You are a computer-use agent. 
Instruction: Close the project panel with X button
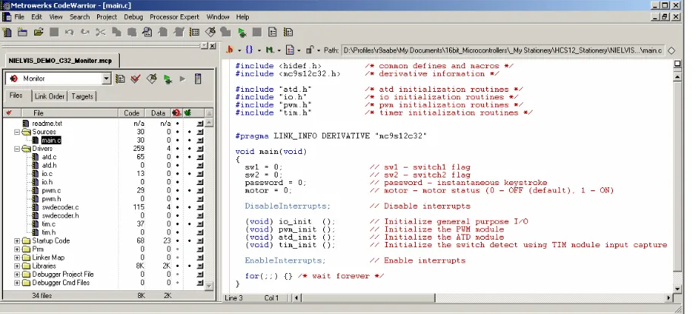[212, 46]
